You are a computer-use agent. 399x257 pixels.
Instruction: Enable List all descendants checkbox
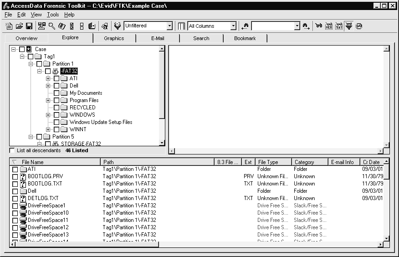[x=12, y=150]
